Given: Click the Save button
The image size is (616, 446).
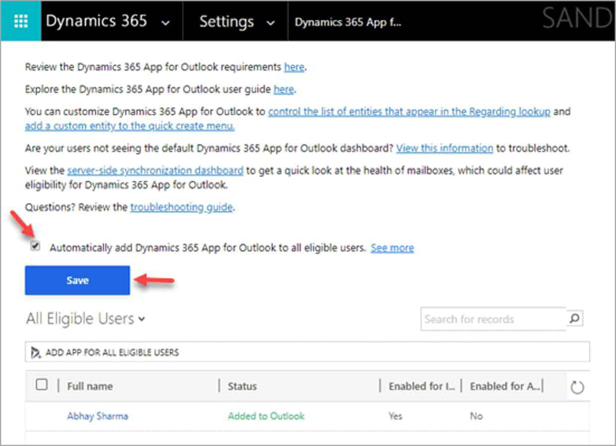Looking at the screenshot, I should (x=77, y=280).
